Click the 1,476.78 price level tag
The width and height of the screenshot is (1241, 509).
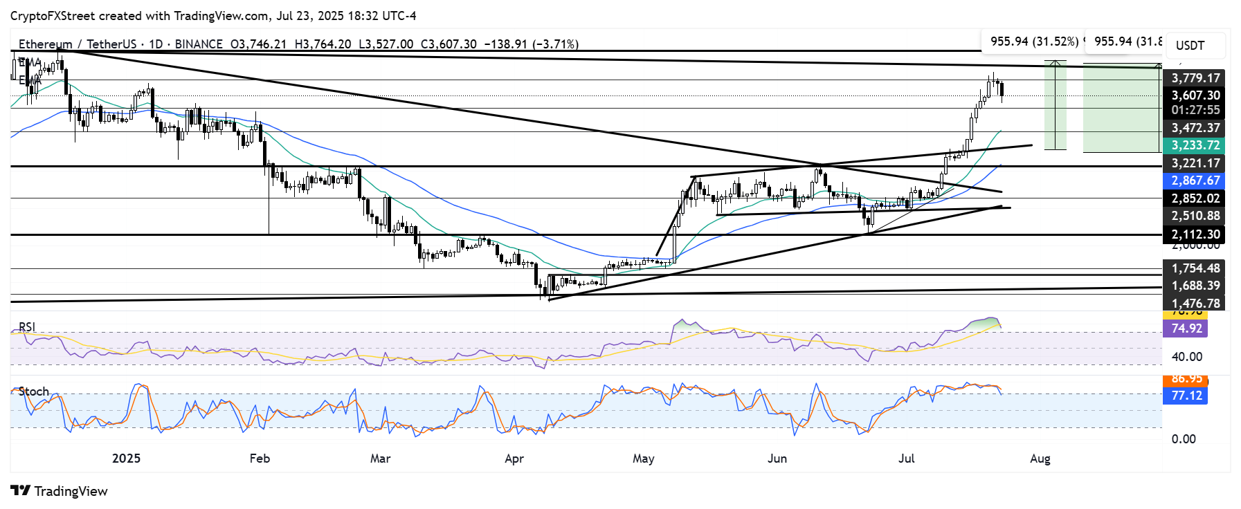pos(1195,303)
